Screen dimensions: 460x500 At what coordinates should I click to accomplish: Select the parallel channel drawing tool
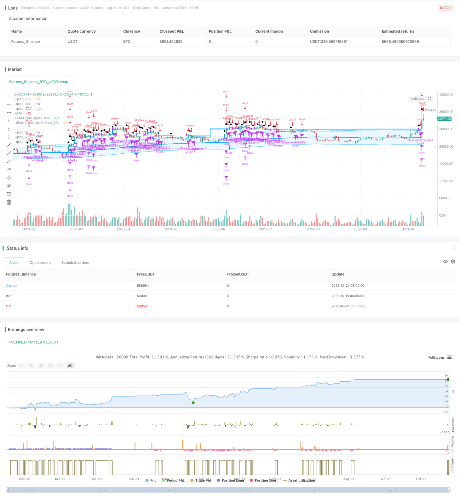click(x=9, y=178)
